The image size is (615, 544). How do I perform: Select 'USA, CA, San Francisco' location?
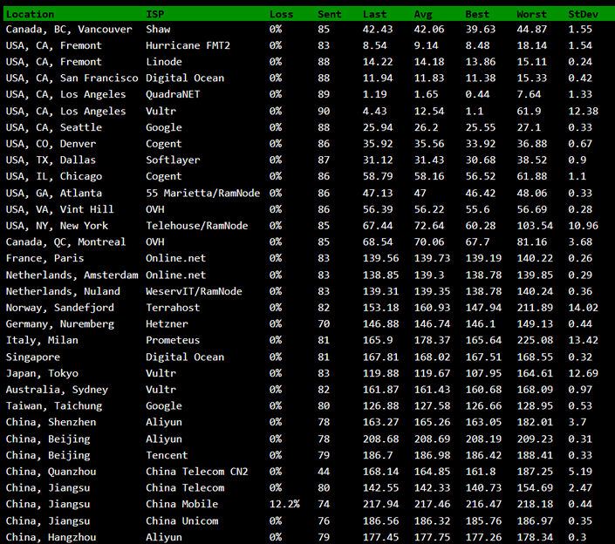click(72, 78)
